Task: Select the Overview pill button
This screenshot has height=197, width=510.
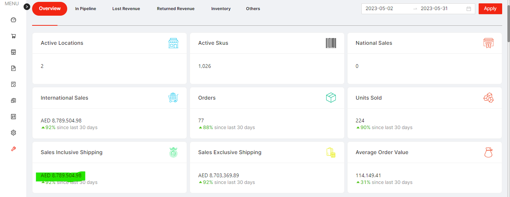Action: (x=50, y=9)
